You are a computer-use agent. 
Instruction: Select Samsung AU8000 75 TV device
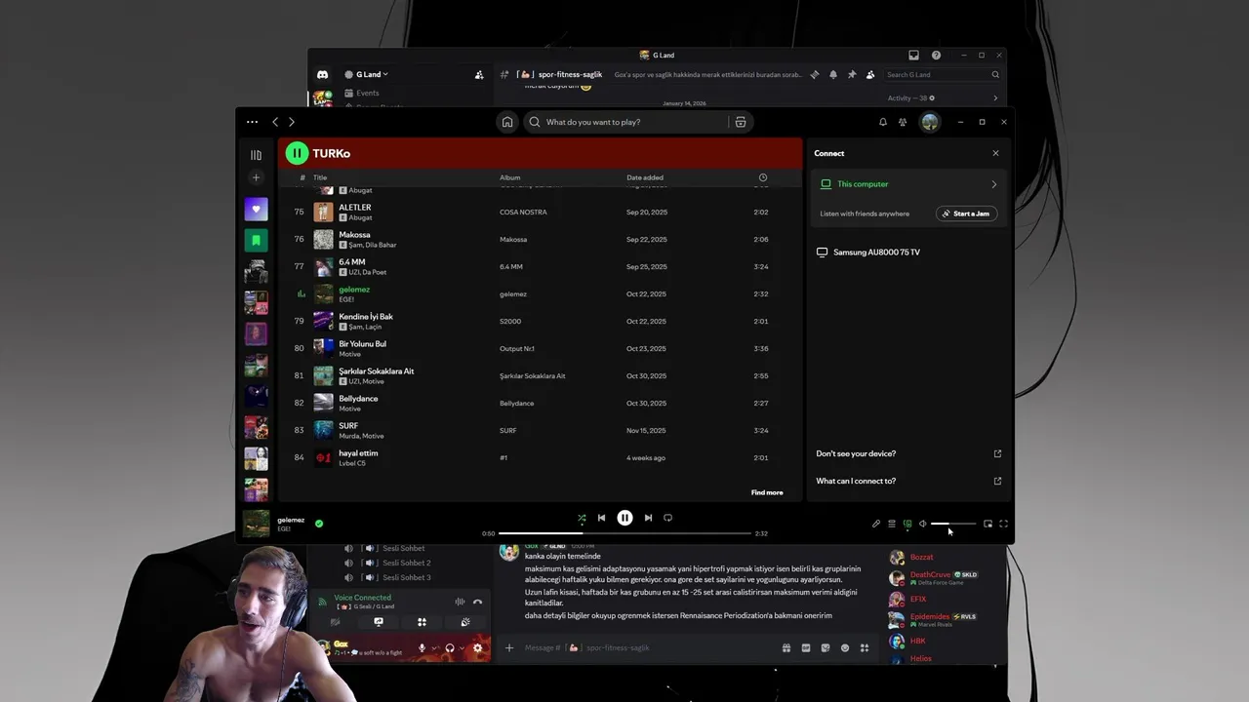point(909,253)
